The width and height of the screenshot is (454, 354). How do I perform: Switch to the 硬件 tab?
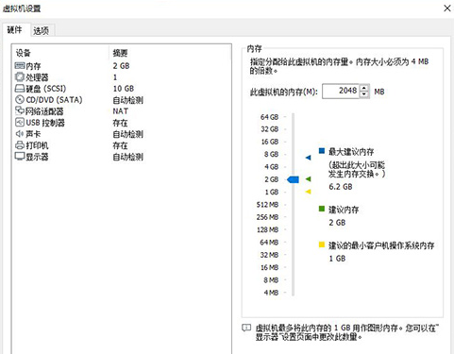(x=14, y=30)
